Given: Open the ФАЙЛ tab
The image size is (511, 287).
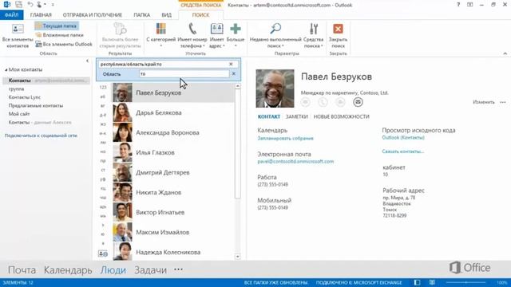Looking at the screenshot, I should coord(11,15).
